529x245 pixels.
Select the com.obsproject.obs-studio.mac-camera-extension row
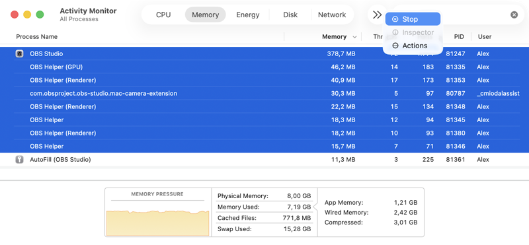click(264, 93)
